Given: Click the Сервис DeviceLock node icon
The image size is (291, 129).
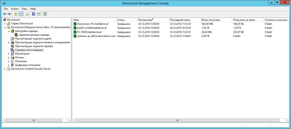Looking at the screenshot, I should tap(8, 24).
